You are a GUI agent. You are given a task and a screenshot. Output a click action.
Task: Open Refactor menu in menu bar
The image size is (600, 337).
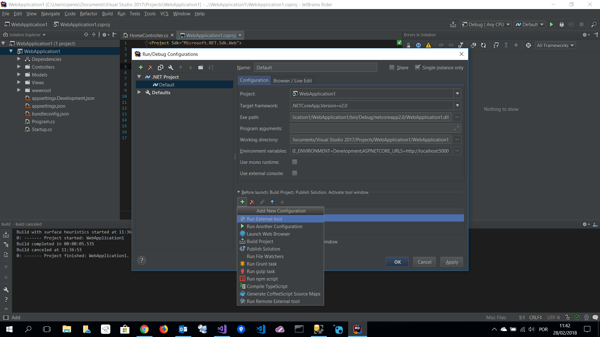point(89,14)
